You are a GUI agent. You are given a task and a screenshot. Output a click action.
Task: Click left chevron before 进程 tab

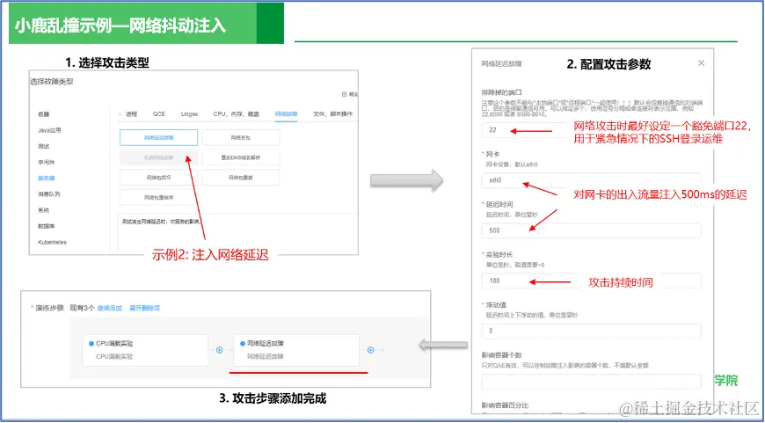[121, 114]
